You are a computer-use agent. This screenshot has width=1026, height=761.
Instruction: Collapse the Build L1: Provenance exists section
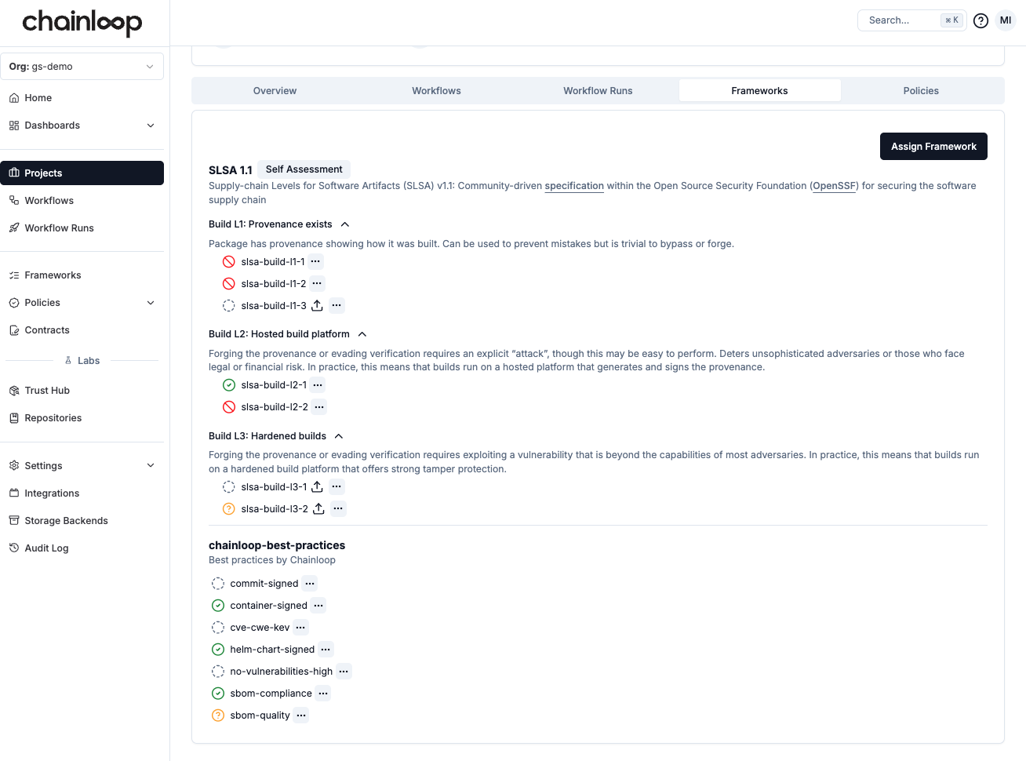345,224
